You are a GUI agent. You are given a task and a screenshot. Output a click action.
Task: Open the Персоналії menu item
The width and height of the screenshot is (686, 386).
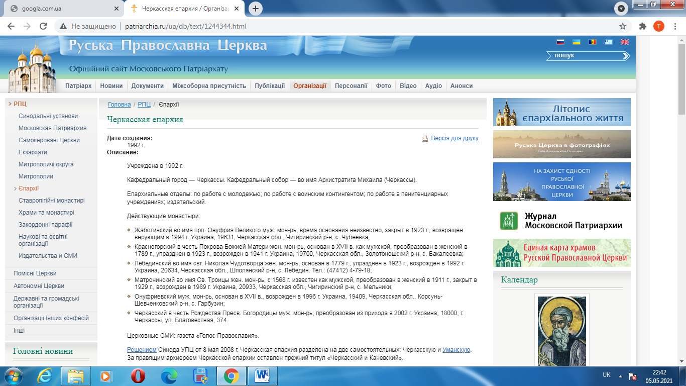click(351, 86)
